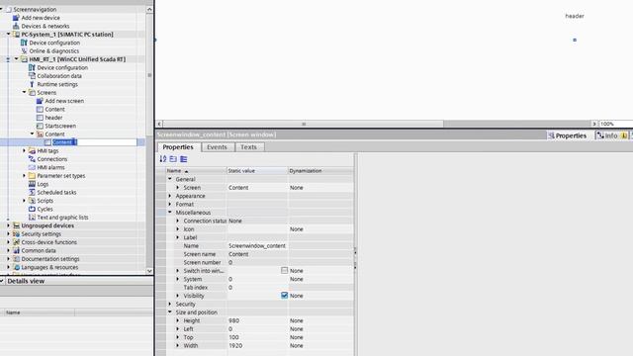Select the header screen icon
The height and width of the screenshot is (356, 633).
pos(40,118)
